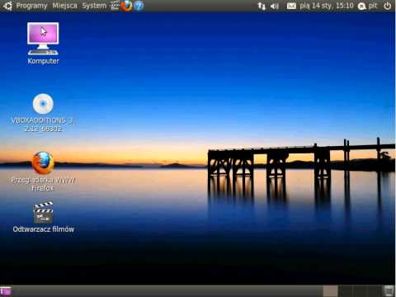The image size is (396, 297).
Task: Open the sound volume indicator
Action: tap(275, 6)
